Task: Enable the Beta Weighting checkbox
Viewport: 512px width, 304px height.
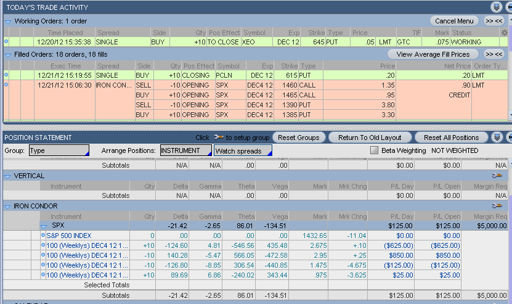Action: pos(374,150)
